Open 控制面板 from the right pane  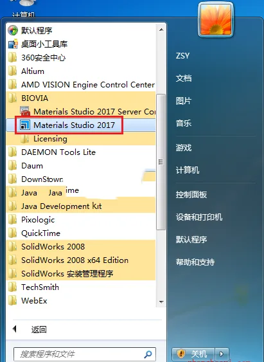pos(191,195)
